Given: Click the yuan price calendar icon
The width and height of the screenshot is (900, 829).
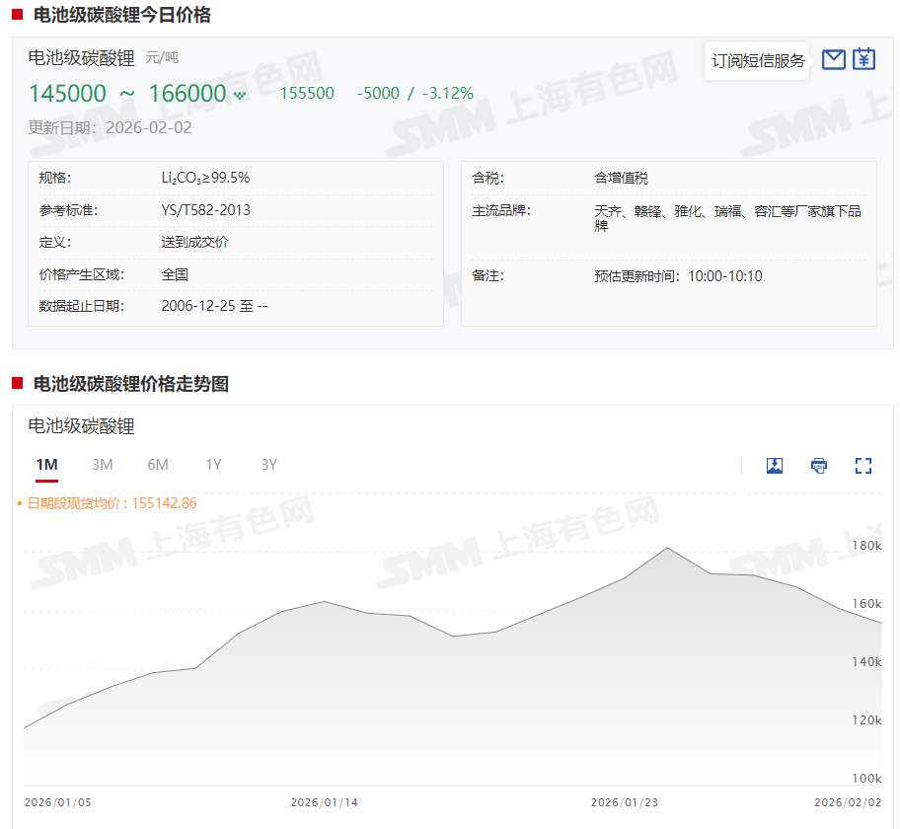Looking at the screenshot, I should [864, 59].
